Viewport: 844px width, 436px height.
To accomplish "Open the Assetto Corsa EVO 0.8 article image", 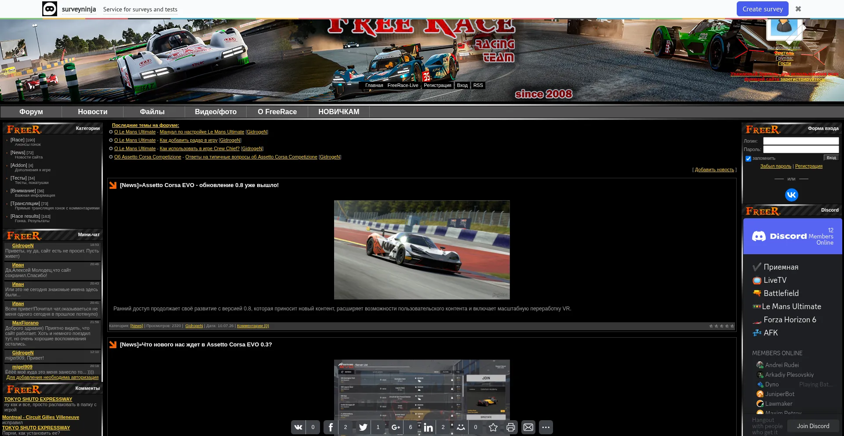I will [422, 250].
